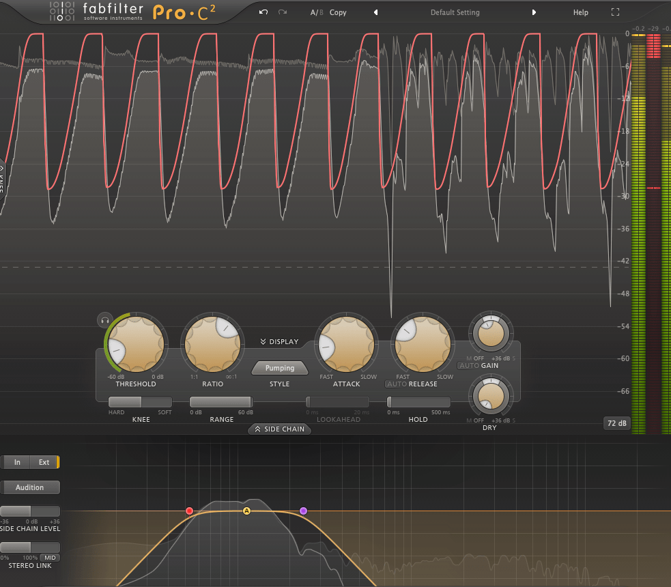Screen dimensions: 671x587
Task: Adjust the Hold slider
Action: pyautogui.click(x=418, y=402)
